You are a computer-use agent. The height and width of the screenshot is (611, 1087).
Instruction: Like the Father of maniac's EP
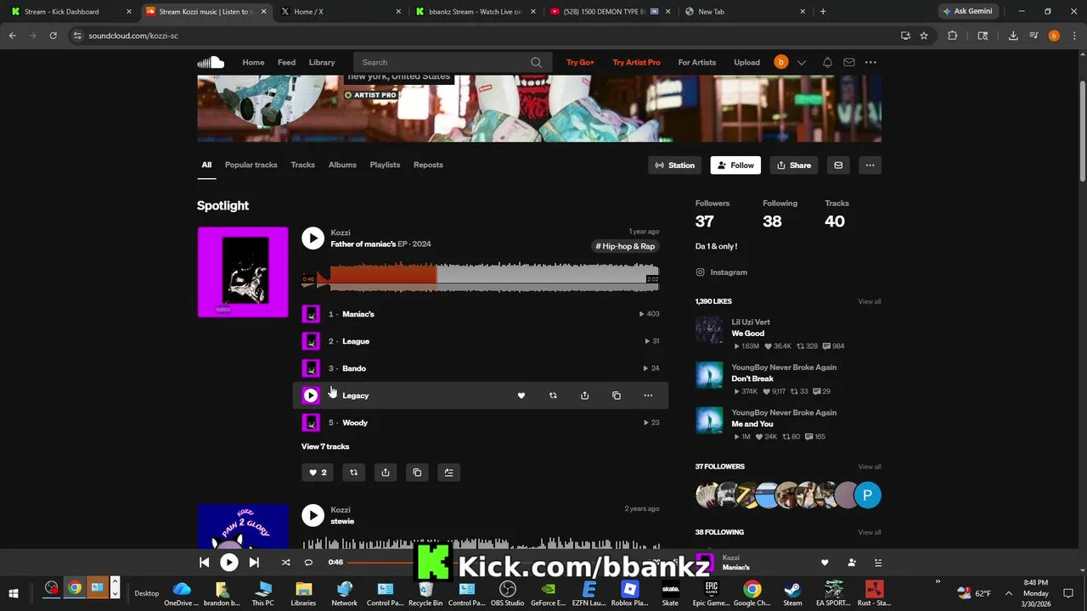tap(318, 473)
